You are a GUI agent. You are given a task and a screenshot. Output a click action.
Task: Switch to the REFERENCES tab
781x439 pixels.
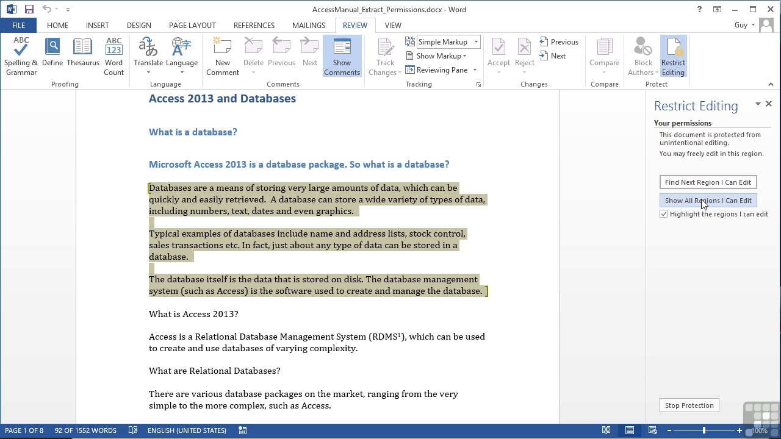(254, 25)
